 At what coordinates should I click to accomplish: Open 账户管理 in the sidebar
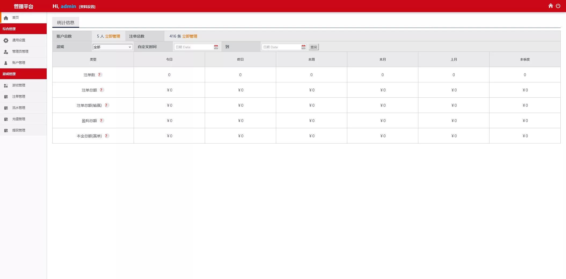point(23,63)
